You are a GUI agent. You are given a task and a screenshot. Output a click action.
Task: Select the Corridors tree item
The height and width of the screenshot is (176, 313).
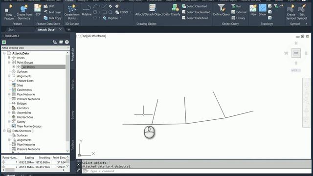point(23,108)
